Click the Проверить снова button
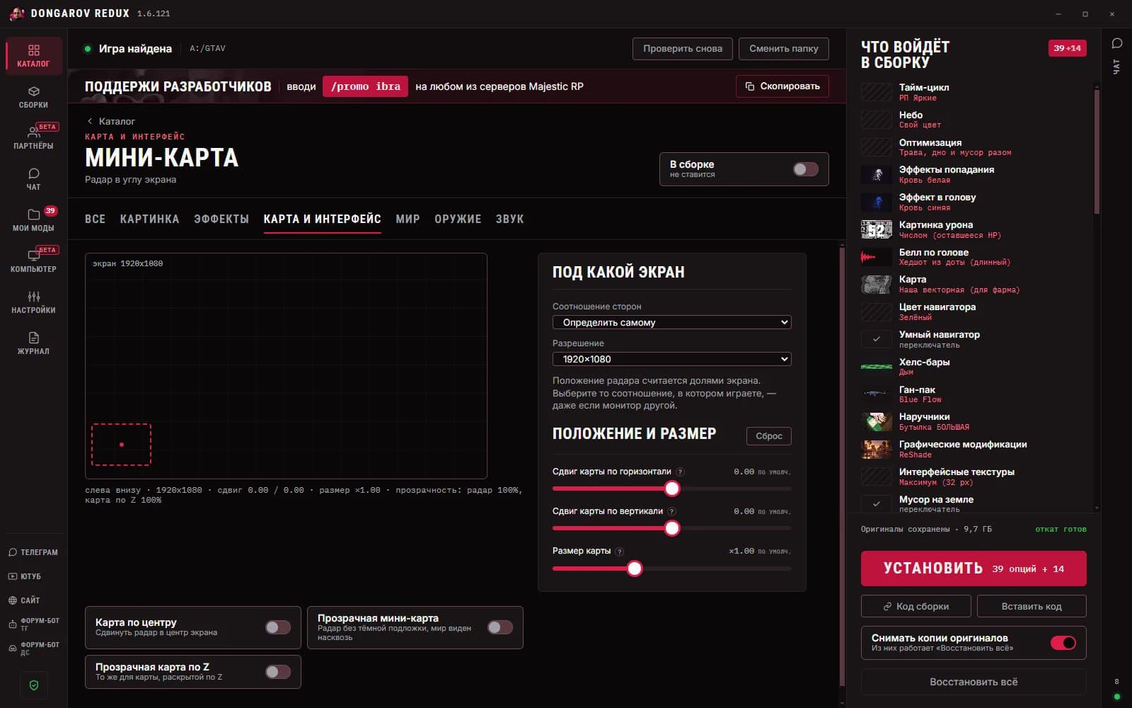 click(683, 49)
